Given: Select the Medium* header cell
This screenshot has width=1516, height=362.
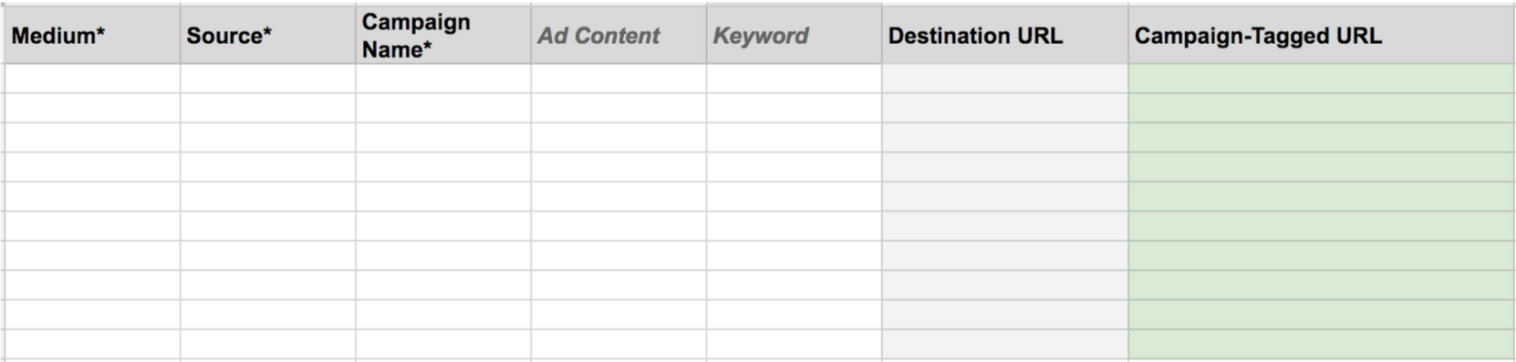Looking at the screenshot, I should [92, 34].
